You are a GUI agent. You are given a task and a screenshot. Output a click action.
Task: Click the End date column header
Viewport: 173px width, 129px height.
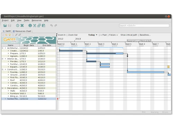click(47, 45)
